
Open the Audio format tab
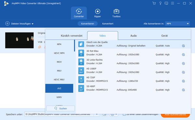(x=134, y=36)
